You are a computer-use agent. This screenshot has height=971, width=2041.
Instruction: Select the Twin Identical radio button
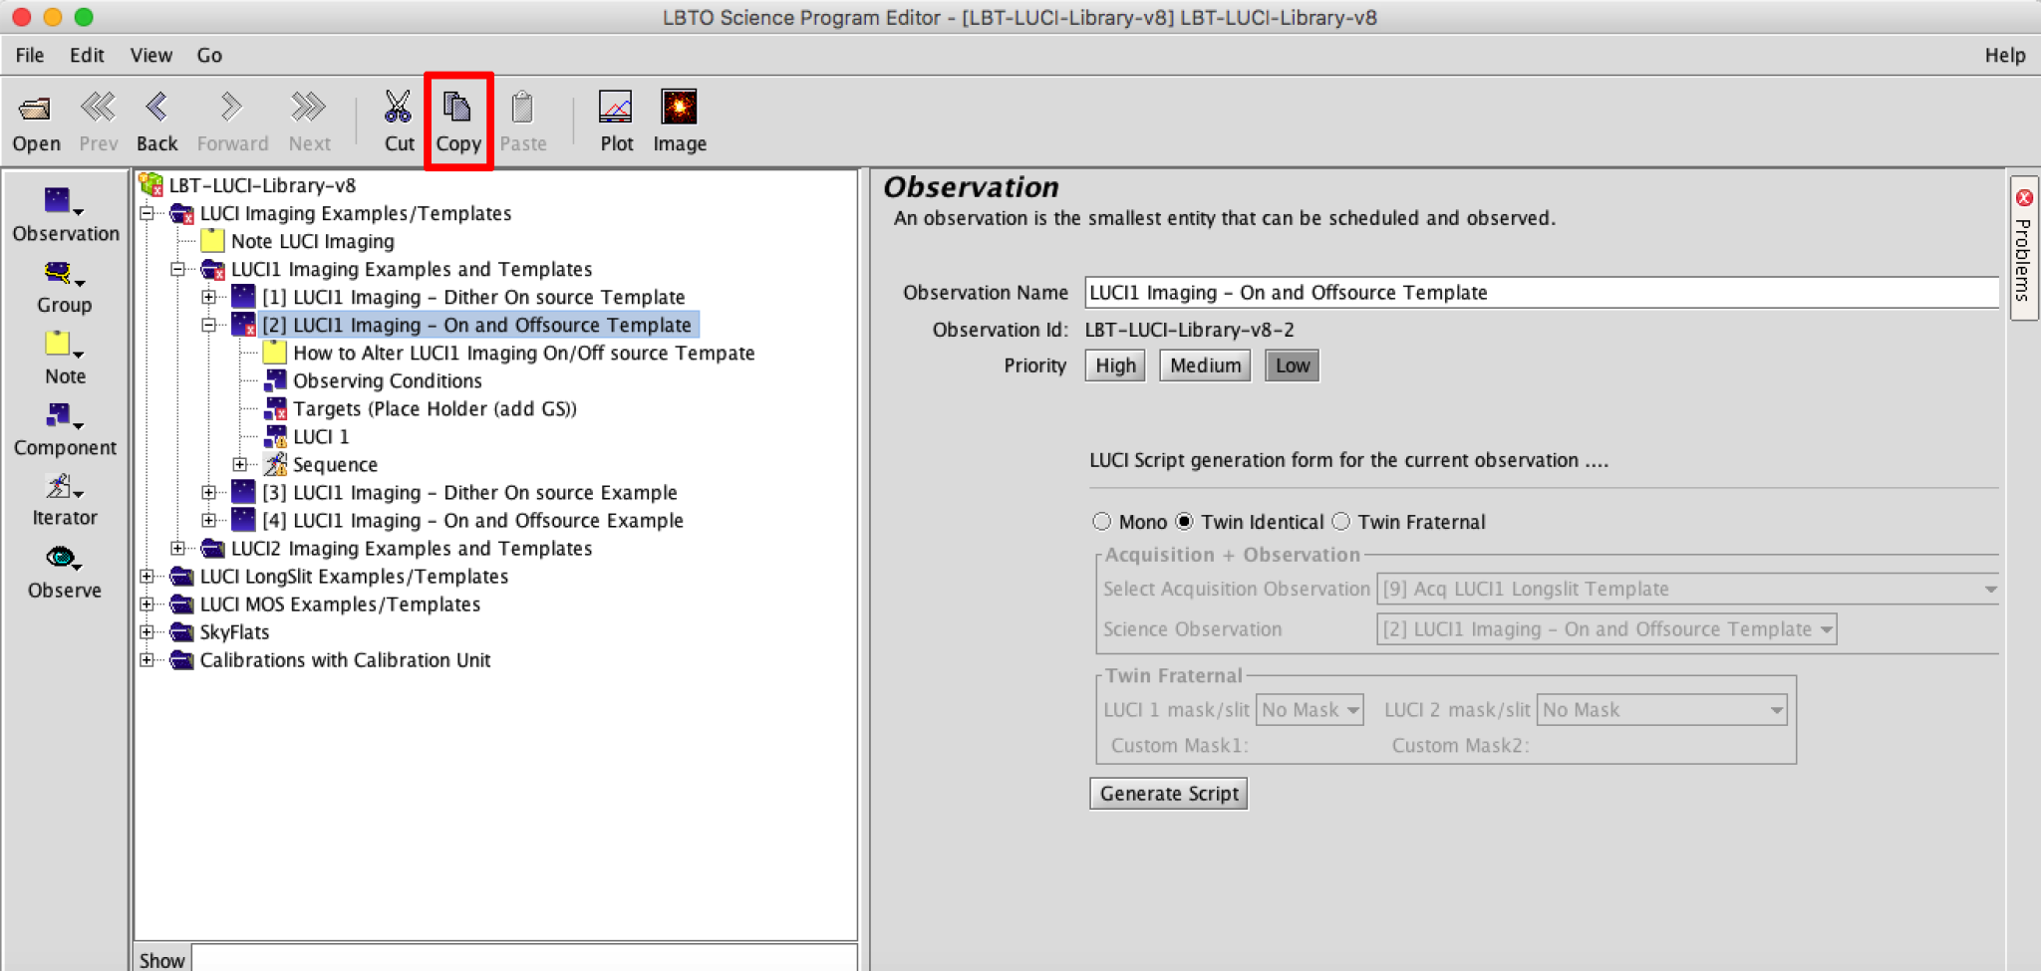[1184, 522]
